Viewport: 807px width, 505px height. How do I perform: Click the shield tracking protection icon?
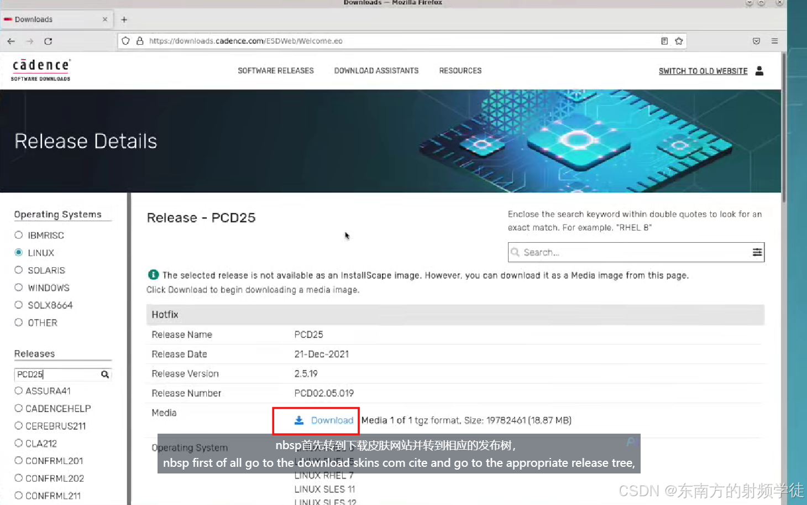[126, 41]
